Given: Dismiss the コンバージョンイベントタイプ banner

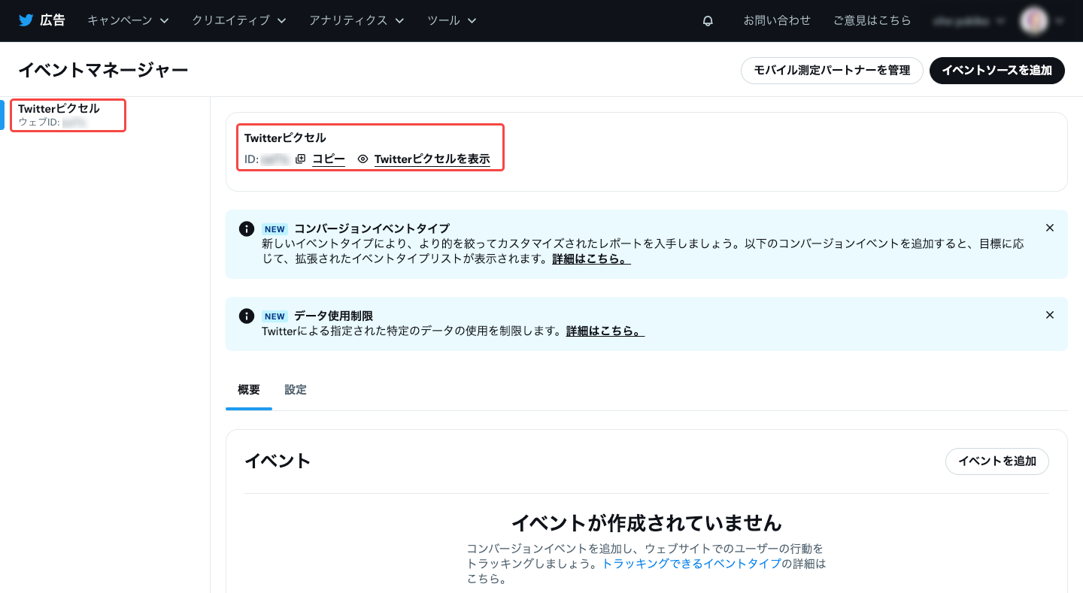Looking at the screenshot, I should [x=1050, y=228].
